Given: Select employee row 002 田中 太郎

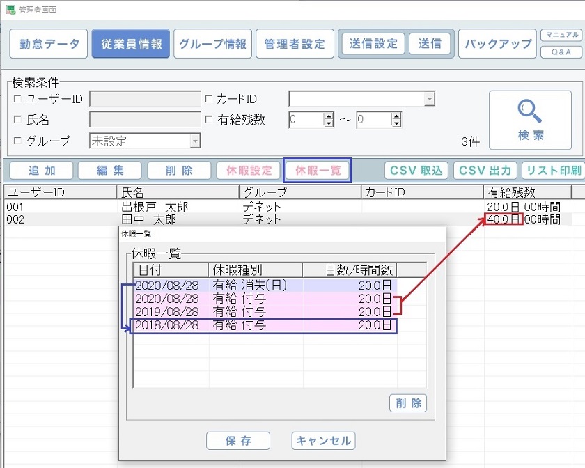Looking at the screenshot, I should click(x=288, y=219).
